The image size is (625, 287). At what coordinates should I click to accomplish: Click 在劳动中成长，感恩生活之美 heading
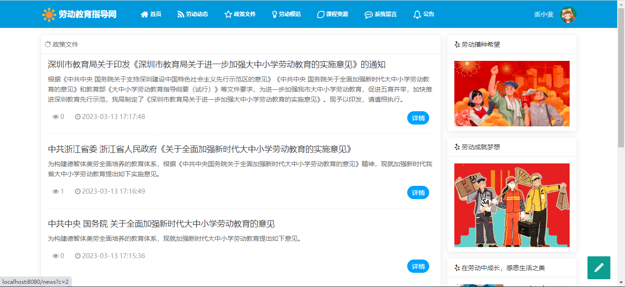503,268
